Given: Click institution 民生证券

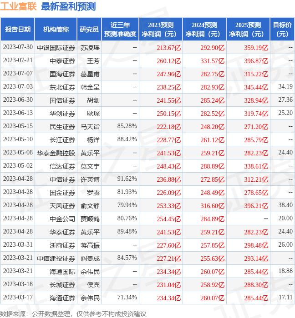Looking at the screenshot, I should pos(62,127).
